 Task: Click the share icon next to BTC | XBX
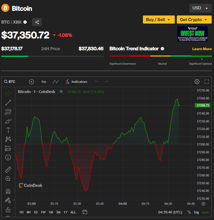click(x=37, y=22)
